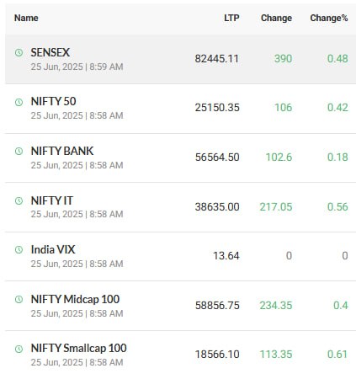This screenshot has height=379, width=356.
Task: Sort by the LTP column header
Action: 231,18
